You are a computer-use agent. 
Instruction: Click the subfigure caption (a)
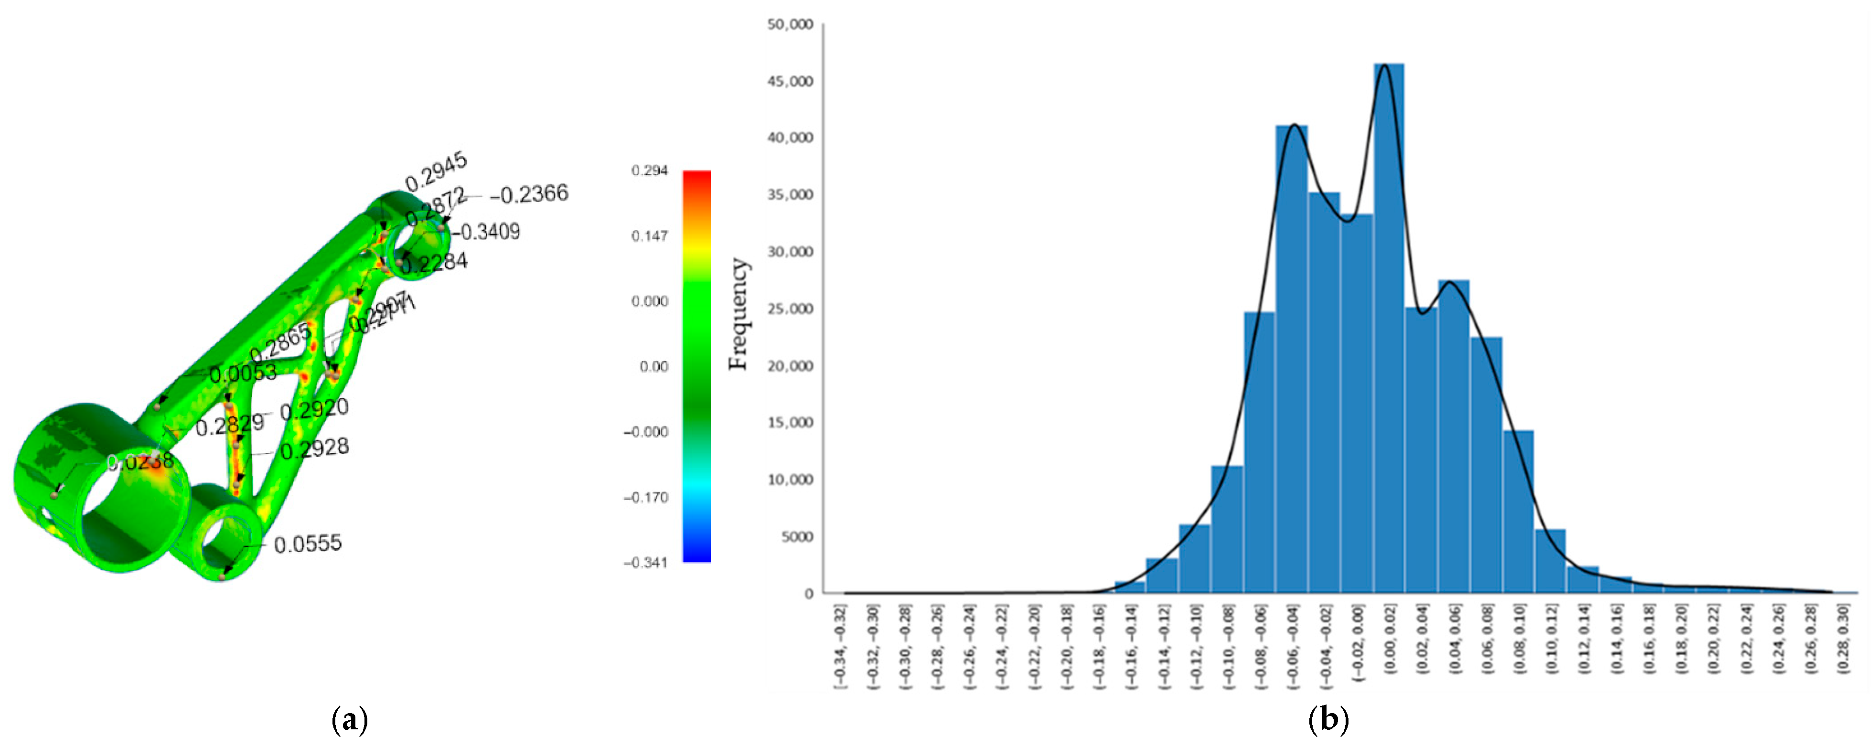tap(350, 721)
